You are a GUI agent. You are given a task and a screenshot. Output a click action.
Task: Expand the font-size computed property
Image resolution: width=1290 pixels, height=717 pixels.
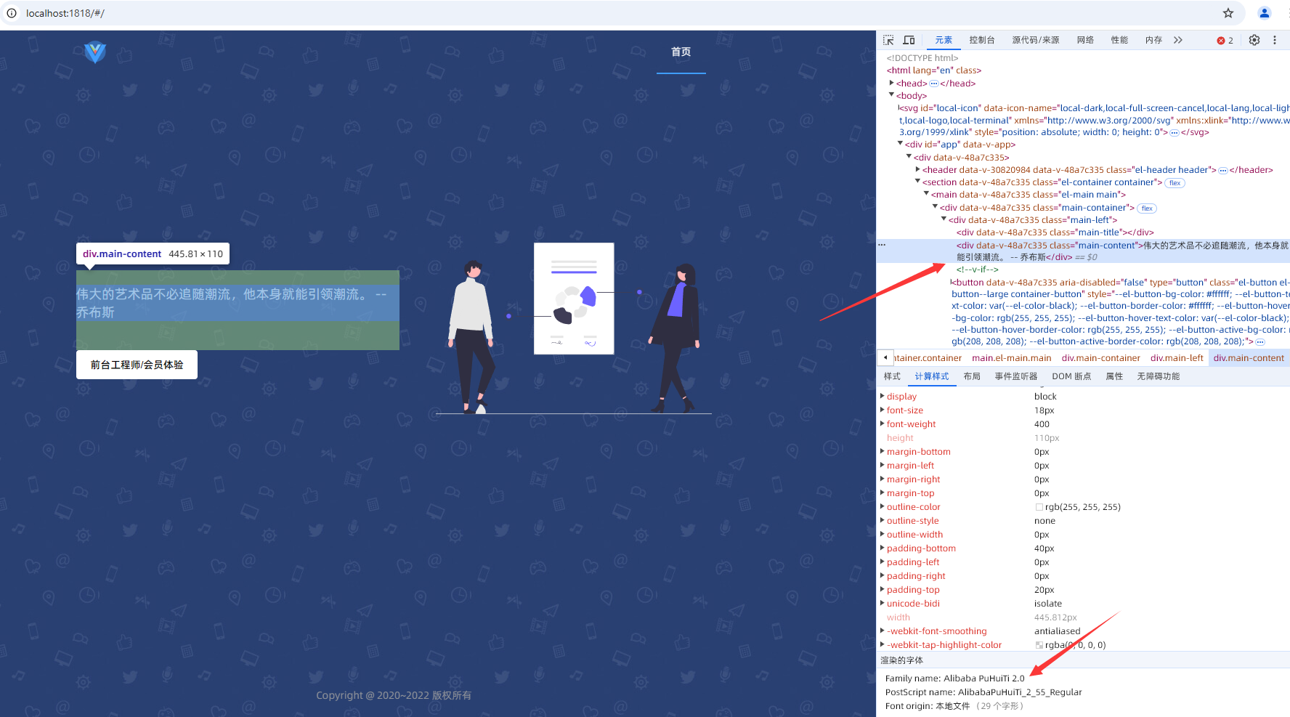(883, 410)
